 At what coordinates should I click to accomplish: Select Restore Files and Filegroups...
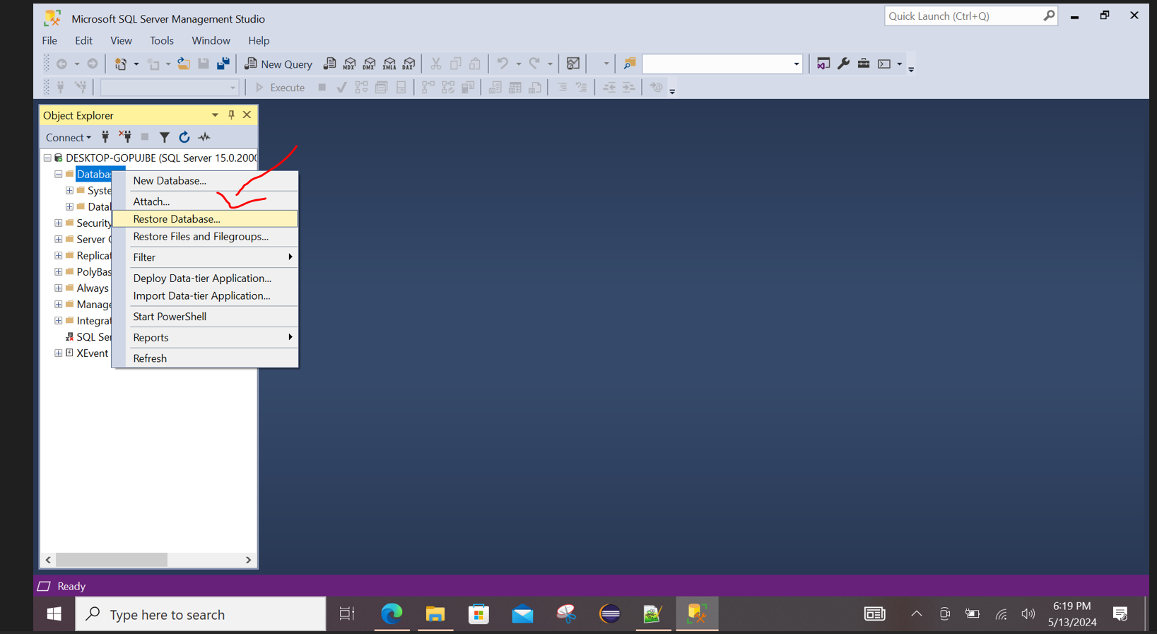205,237
